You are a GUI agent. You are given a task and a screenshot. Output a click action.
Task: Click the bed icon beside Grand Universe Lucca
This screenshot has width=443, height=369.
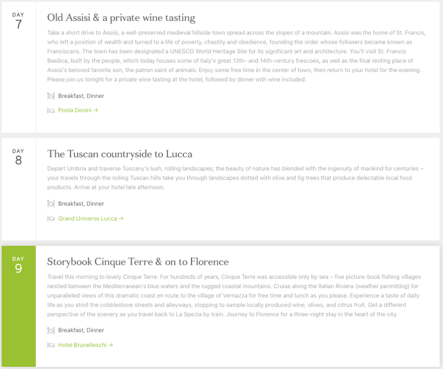pos(51,219)
